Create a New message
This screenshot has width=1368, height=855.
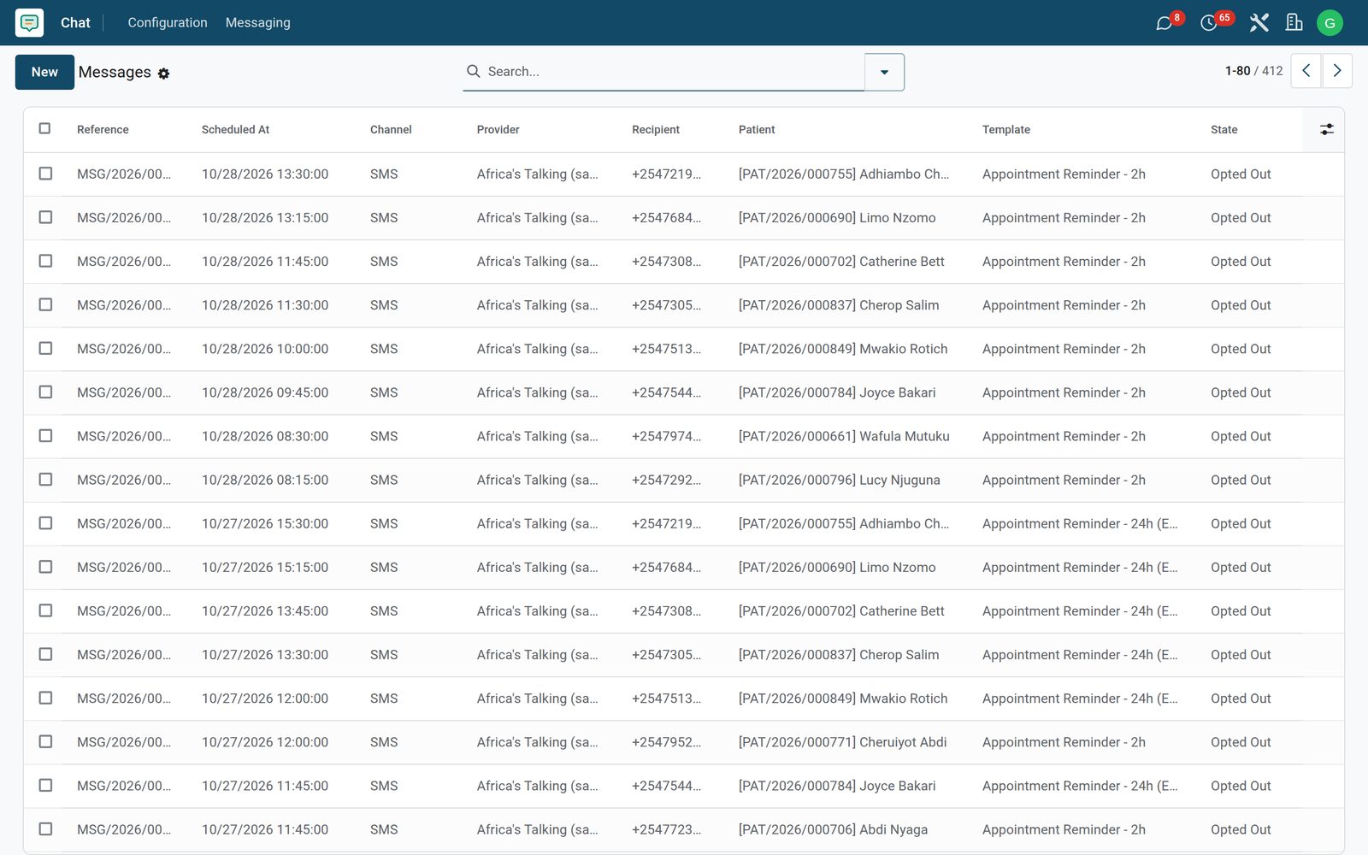44,72
